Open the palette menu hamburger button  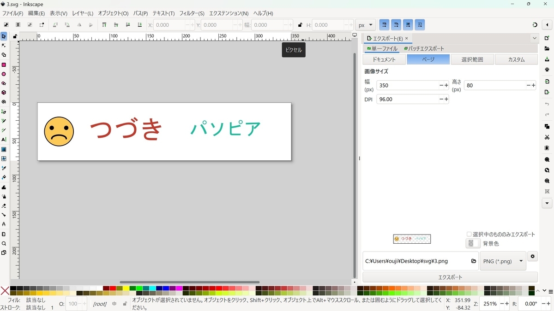tap(551, 291)
